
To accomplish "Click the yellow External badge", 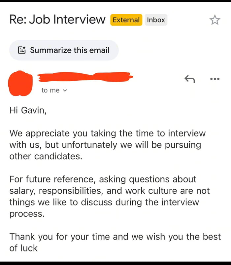I will coord(126,20).
